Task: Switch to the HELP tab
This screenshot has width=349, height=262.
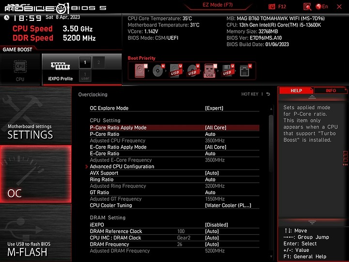Action: point(296,90)
